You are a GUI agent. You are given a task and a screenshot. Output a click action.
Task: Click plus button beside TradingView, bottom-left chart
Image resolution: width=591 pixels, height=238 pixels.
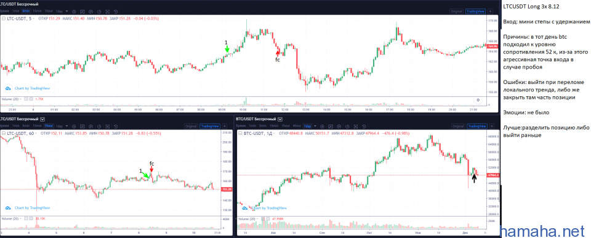coord(225,126)
